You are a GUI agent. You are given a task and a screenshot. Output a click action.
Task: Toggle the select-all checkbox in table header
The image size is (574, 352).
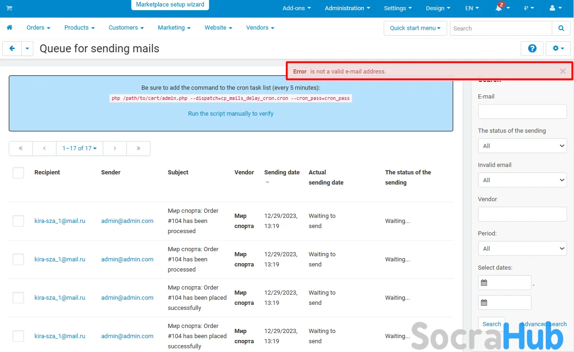coord(18,173)
